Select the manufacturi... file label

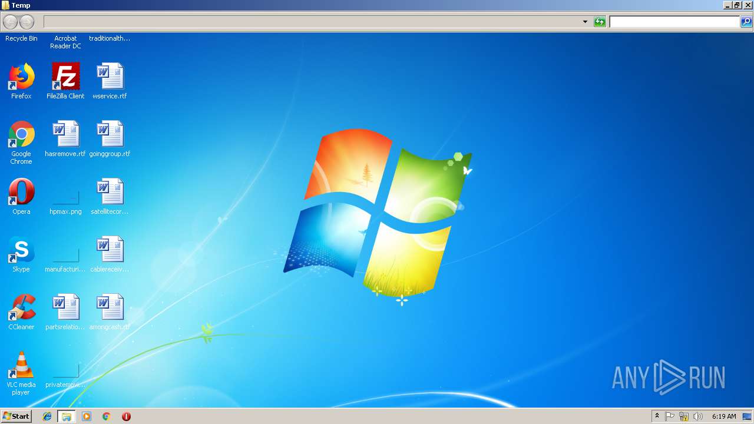click(x=65, y=269)
